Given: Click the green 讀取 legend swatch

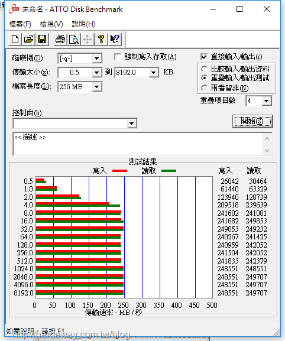Looking at the screenshot, I should click(x=169, y=171).
